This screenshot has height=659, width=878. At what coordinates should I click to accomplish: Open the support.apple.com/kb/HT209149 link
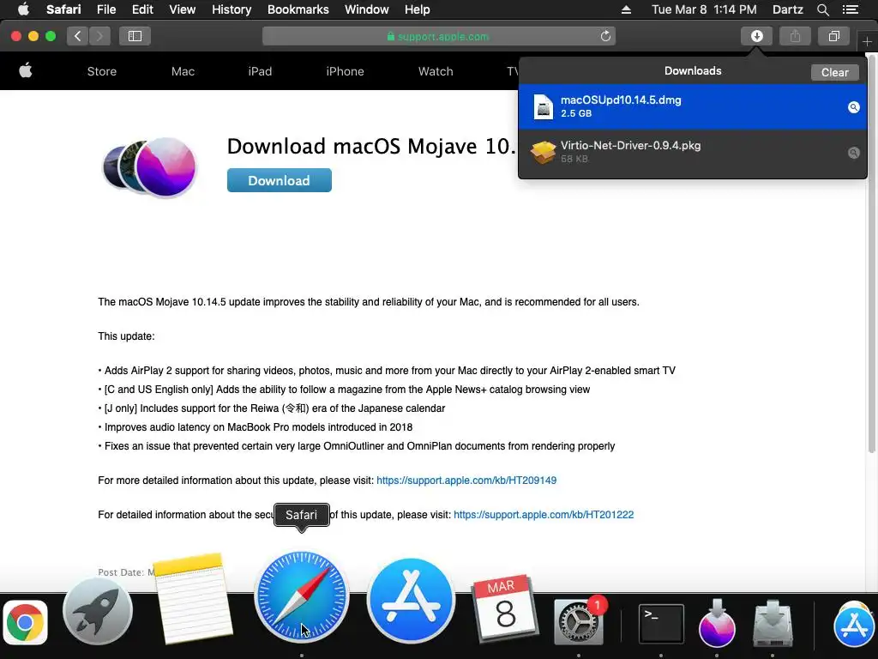coord(466,481)
